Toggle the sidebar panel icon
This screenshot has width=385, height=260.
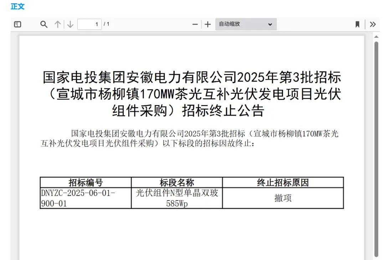tap(17, 24)
